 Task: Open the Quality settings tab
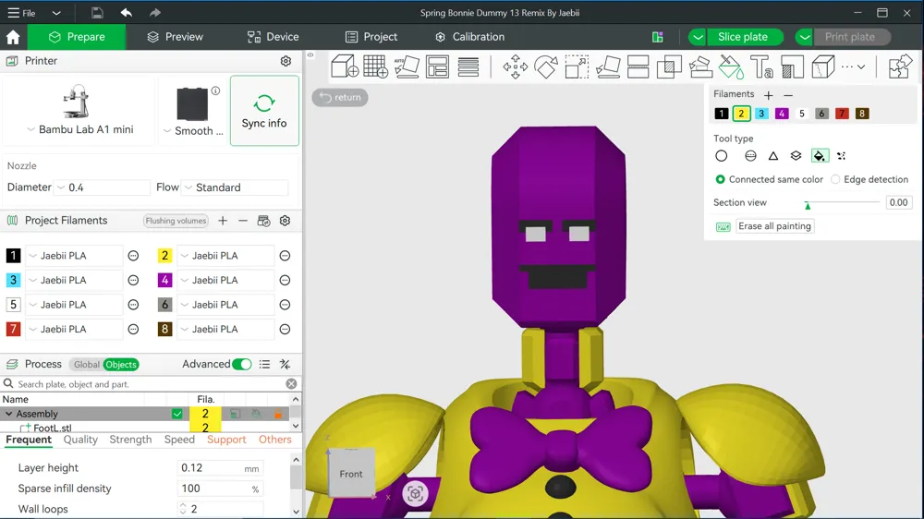click(80, 440)
